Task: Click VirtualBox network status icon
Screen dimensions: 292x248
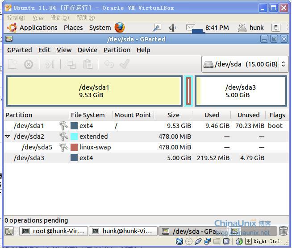Action: point(207,241)
